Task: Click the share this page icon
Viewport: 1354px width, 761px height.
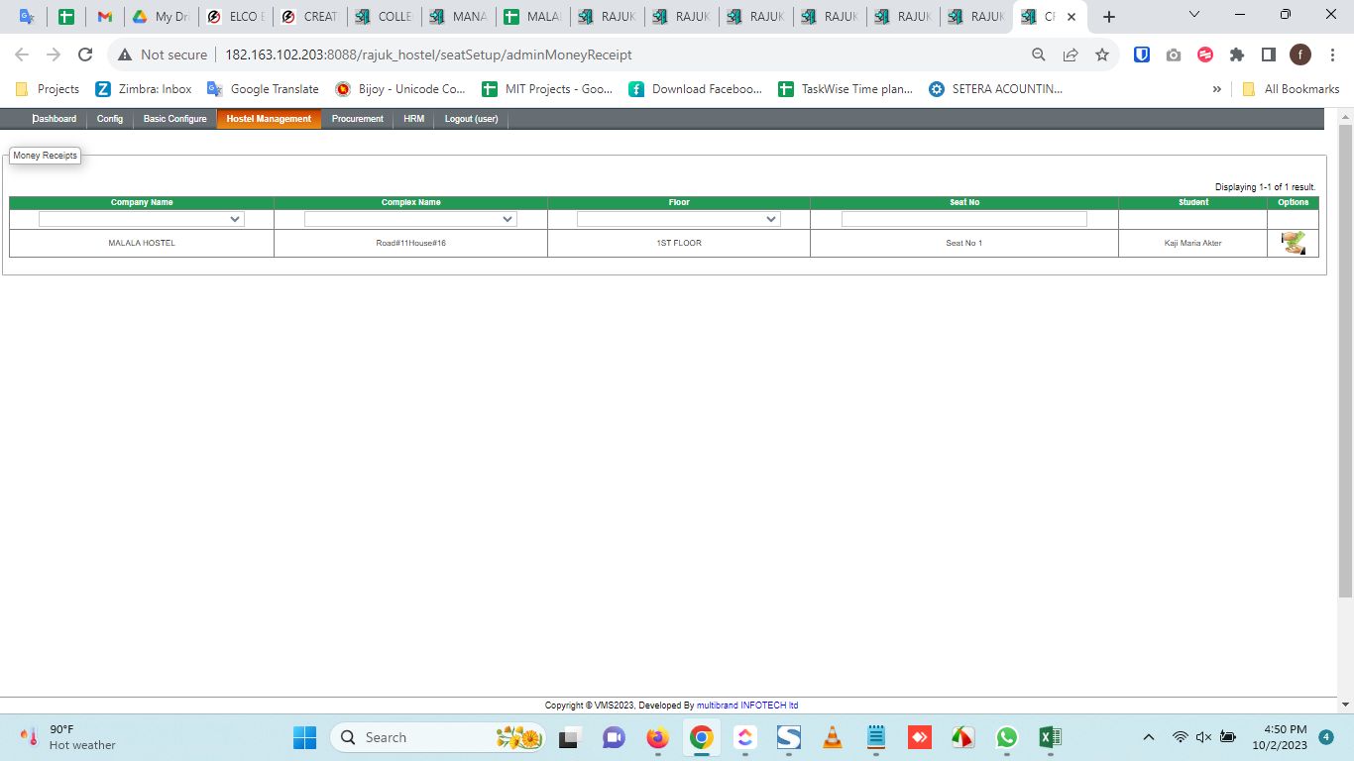Action: click(1071, 54)
